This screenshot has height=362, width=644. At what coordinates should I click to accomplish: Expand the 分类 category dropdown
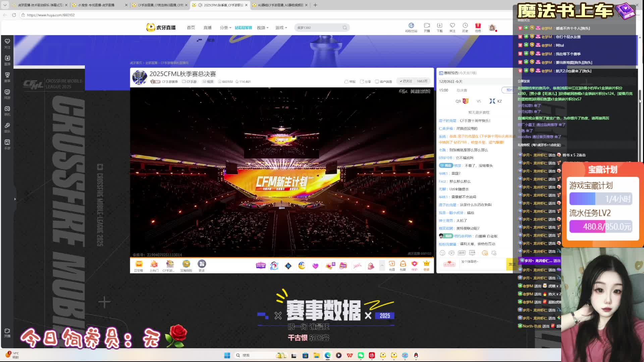225,27
